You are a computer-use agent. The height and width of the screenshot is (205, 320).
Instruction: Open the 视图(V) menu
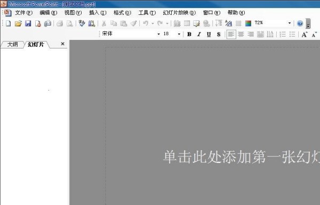73,13
